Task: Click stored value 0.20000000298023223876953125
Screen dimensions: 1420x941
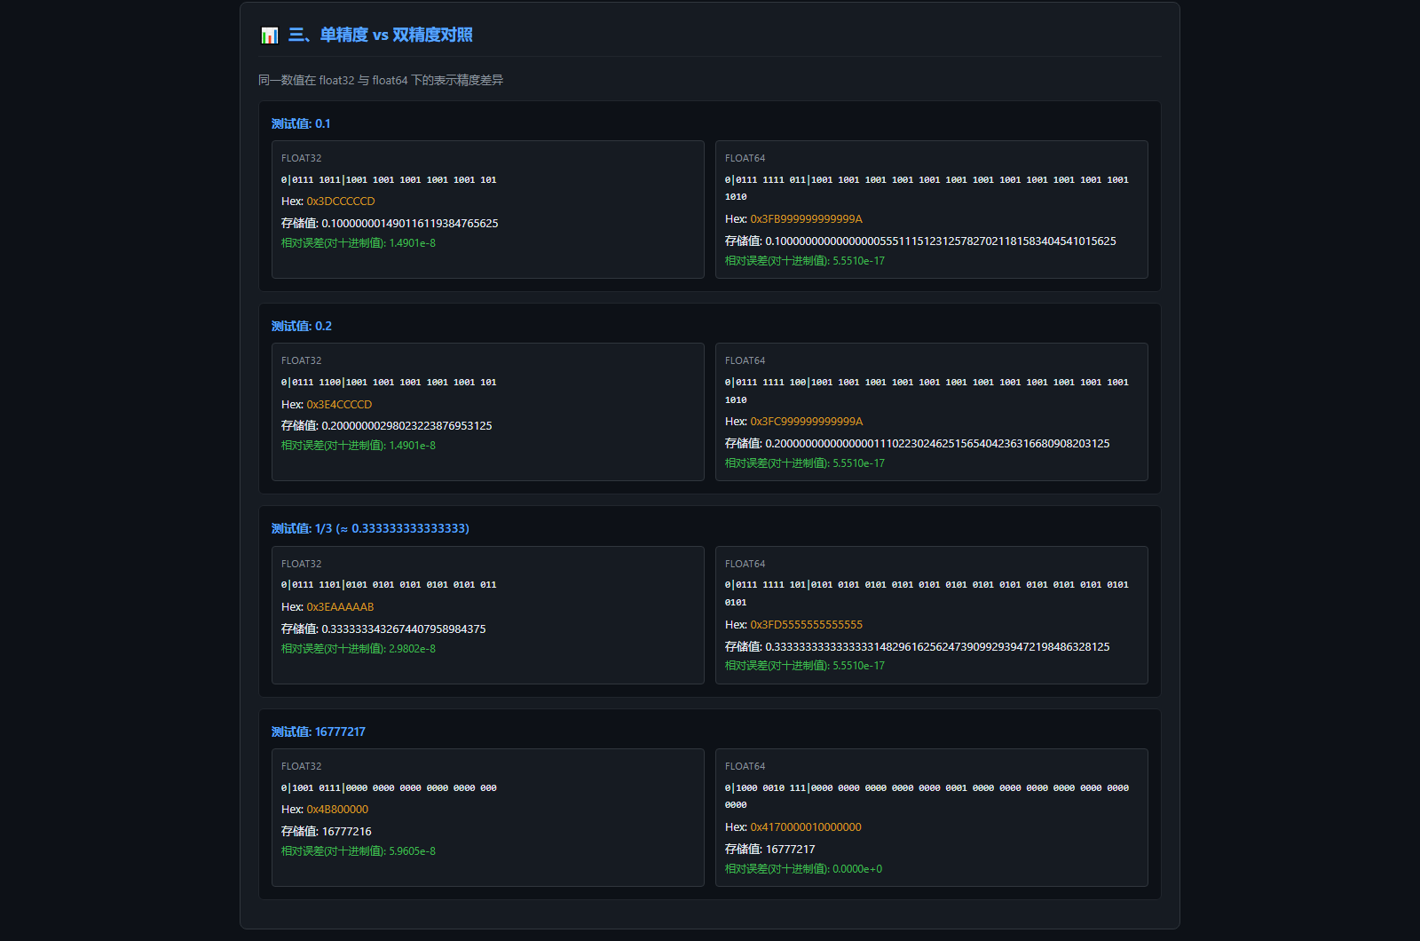Action: 406,426
